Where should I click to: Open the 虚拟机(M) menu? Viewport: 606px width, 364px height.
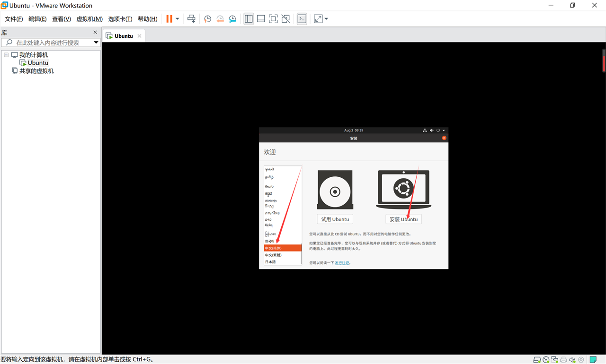coord(89,19)
